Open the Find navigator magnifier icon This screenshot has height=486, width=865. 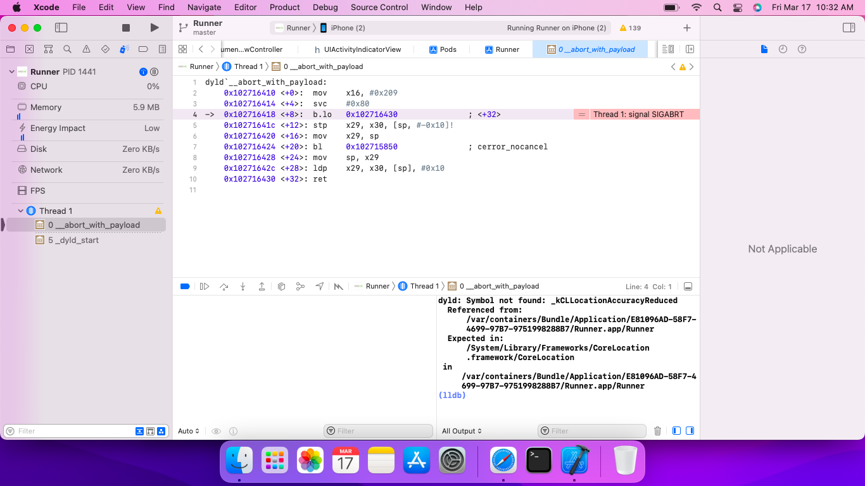coord(67,49)
